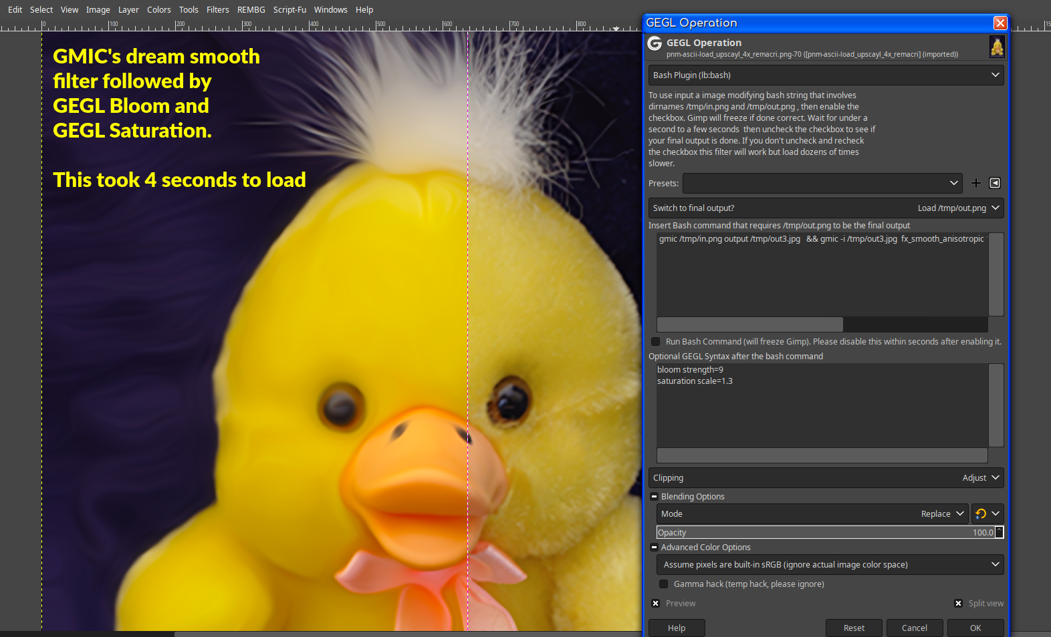Open the Clipping Adjust dropdown
Screen dimensions: 1051x637
tap(826, 477)
